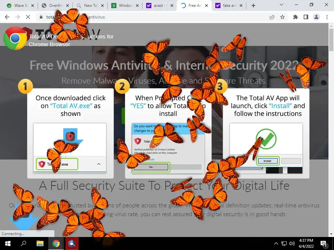Close the Windows tab
Screen dimensions: 334x250
pos(137,6)
